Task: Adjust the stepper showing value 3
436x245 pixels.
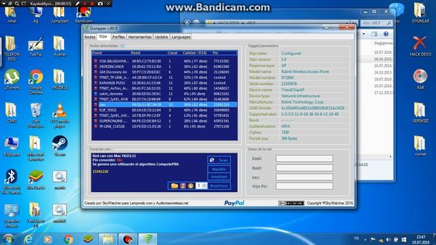Action: point(202,186)
